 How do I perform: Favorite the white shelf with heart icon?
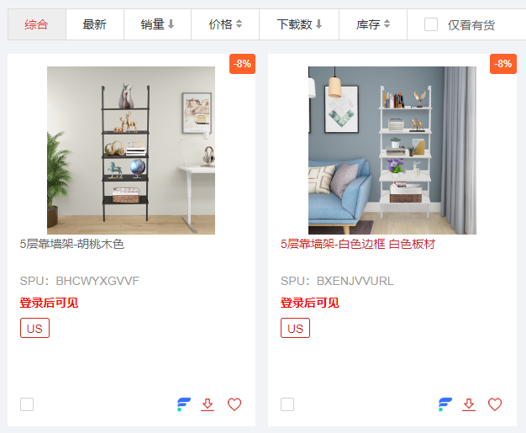[495, 404]
